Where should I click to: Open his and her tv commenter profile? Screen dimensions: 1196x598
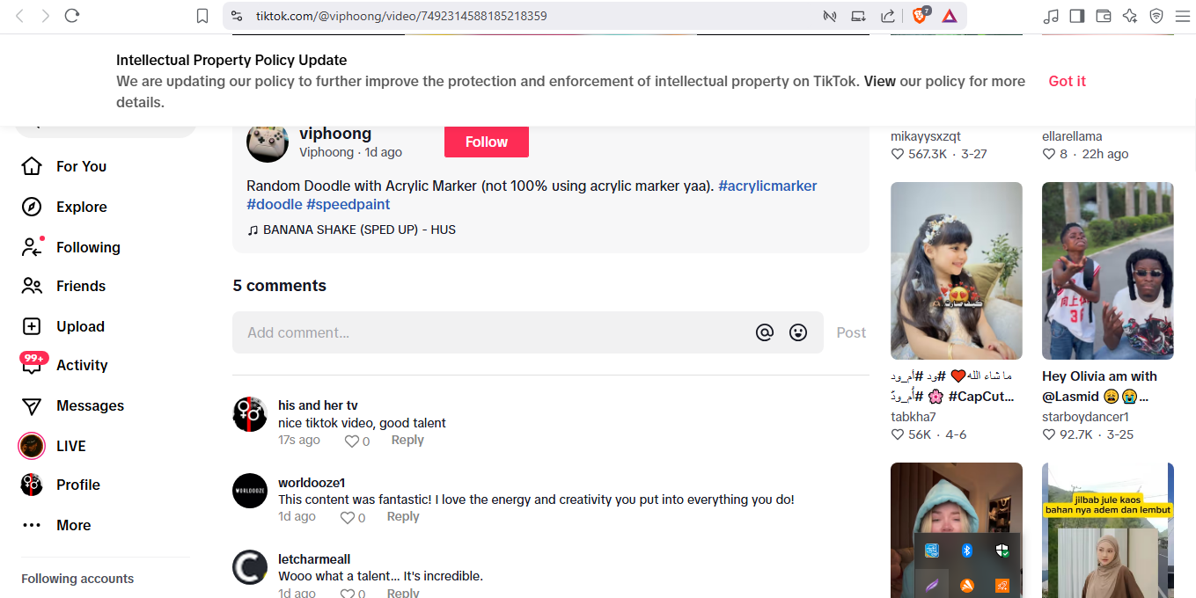click(x=318, y=405)
